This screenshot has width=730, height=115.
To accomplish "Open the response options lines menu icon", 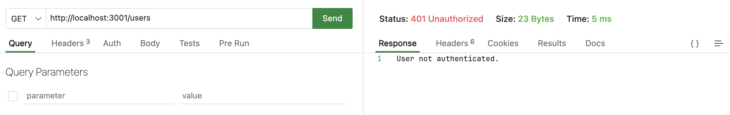I will 719,43.
